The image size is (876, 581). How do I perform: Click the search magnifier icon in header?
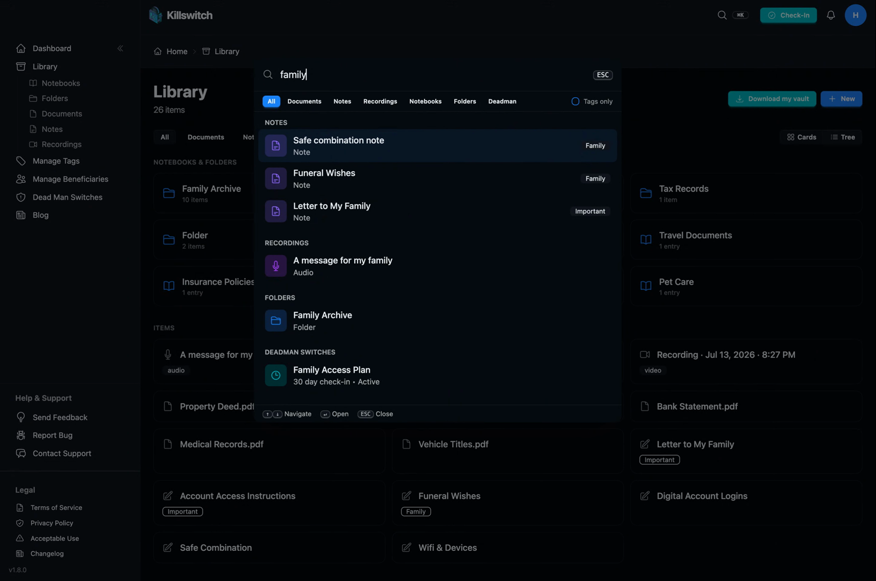pos(722,15)
